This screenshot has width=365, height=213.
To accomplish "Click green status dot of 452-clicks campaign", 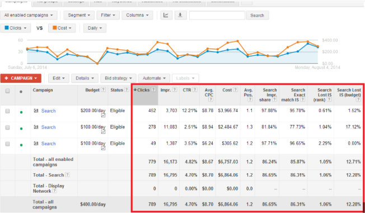I will click(21, 112).
